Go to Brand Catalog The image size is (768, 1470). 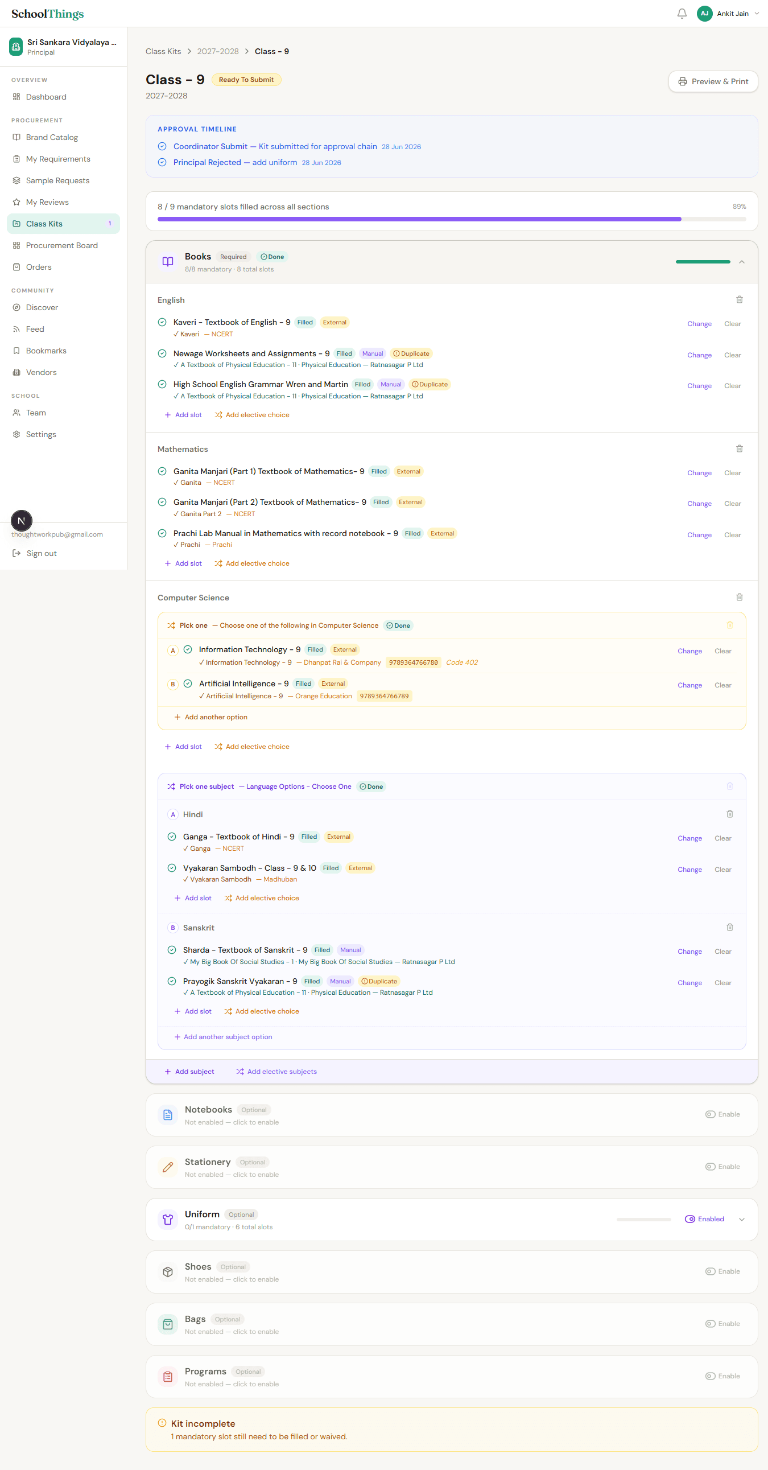[63, 138]
